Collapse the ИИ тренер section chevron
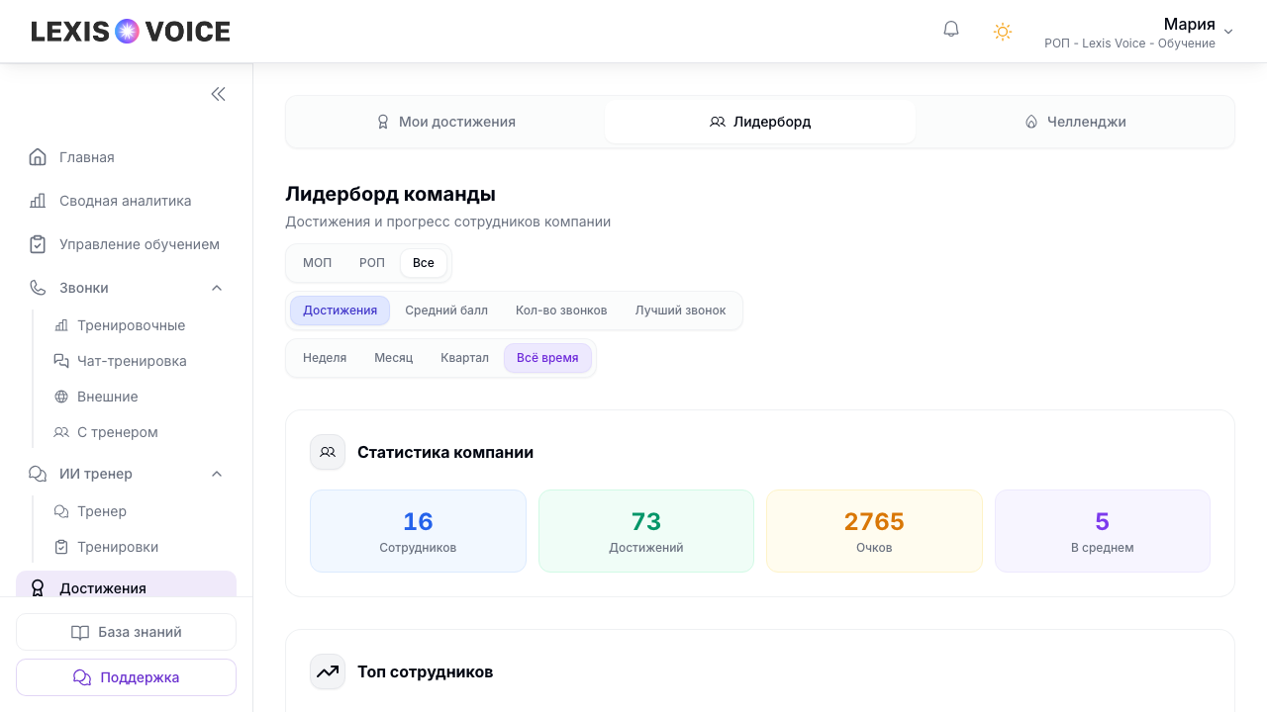The width and height of the screenshot is (1267, 712). tap(217, 474)
